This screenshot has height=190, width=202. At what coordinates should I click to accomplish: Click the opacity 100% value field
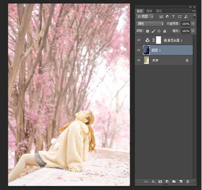pyautogui.click(x=186, y=24)
